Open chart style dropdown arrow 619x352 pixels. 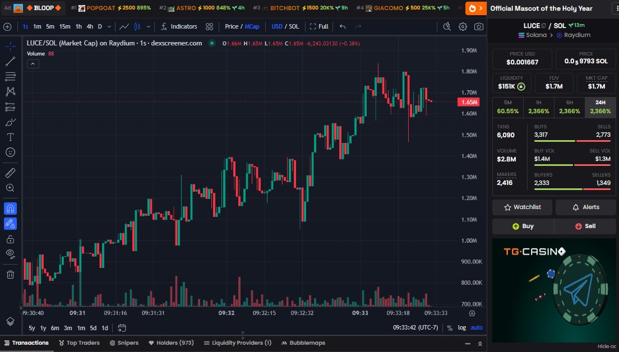pyautogui.click(x=149, y=26)
